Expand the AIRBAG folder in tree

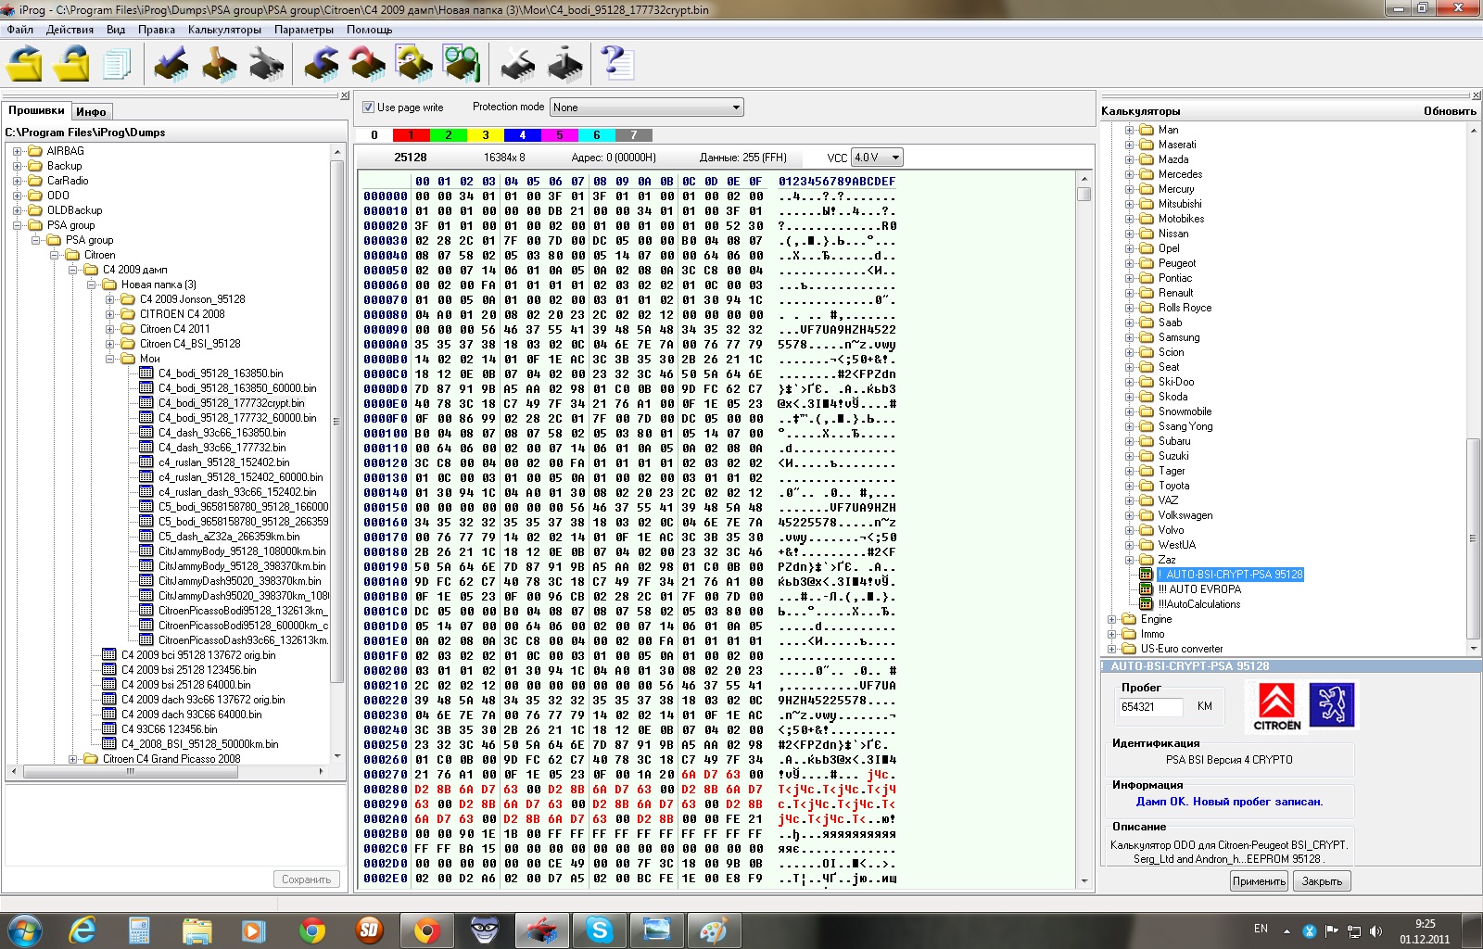click(18, 151)
